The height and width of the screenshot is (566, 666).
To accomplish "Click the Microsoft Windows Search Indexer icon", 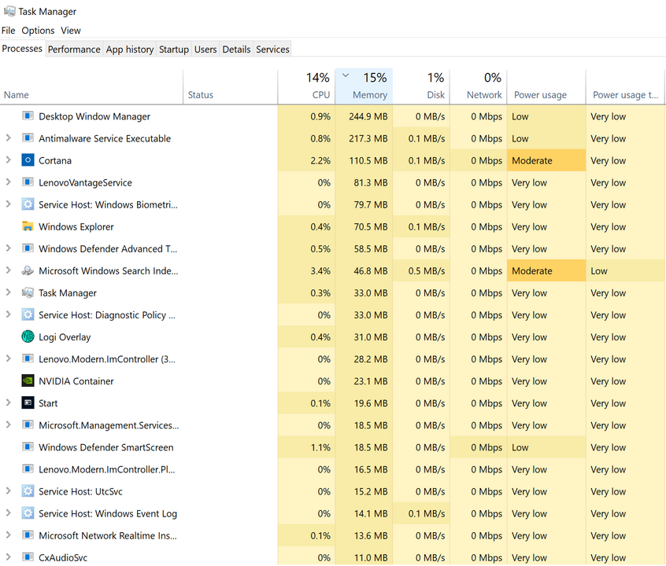I will tap(28, 271).
